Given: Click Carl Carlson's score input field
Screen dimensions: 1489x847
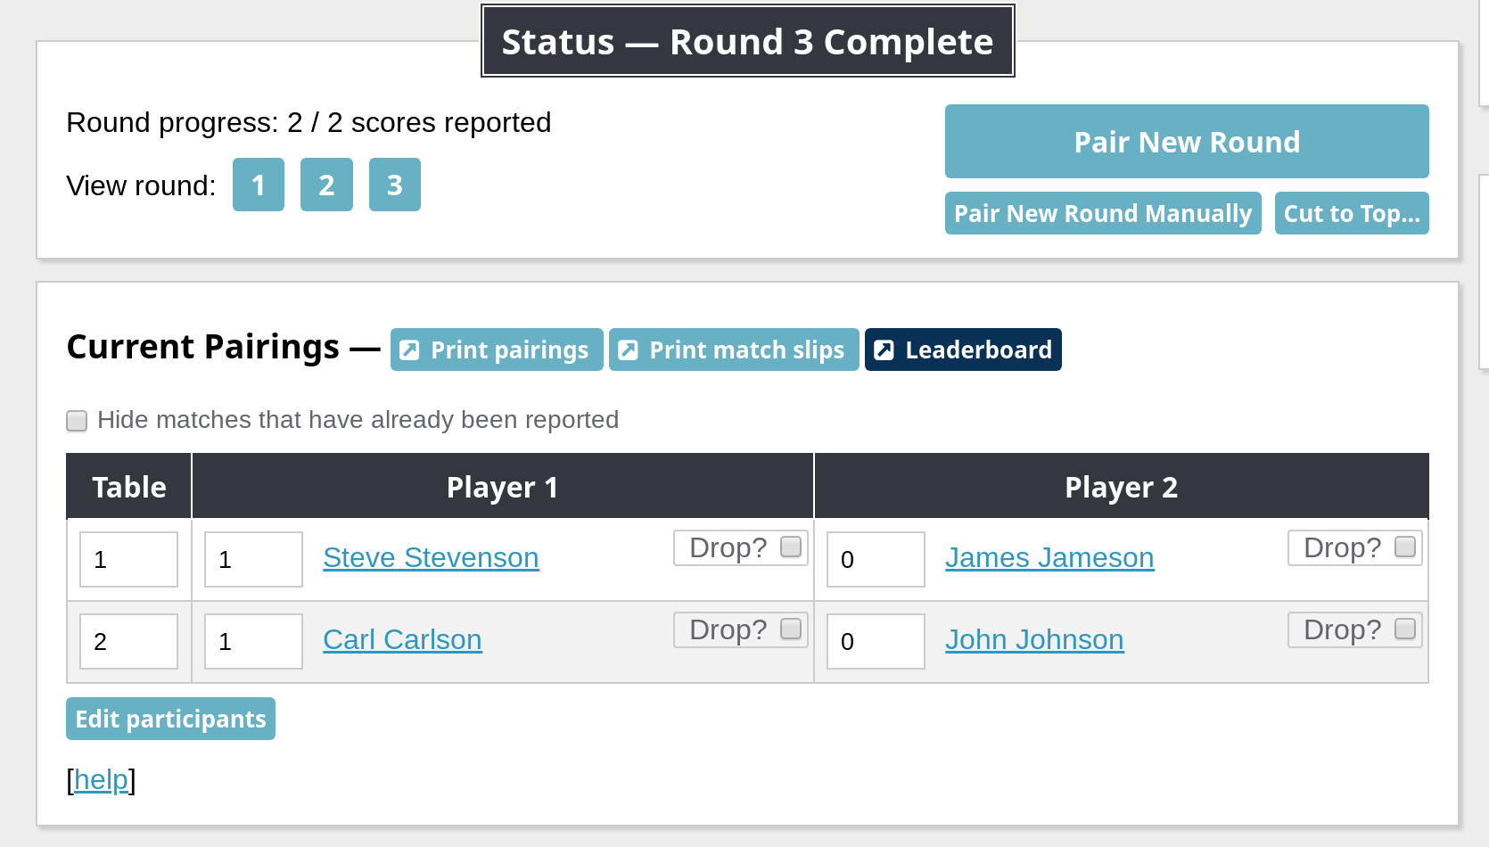Looking at the screenshot, I should (253, 641).
